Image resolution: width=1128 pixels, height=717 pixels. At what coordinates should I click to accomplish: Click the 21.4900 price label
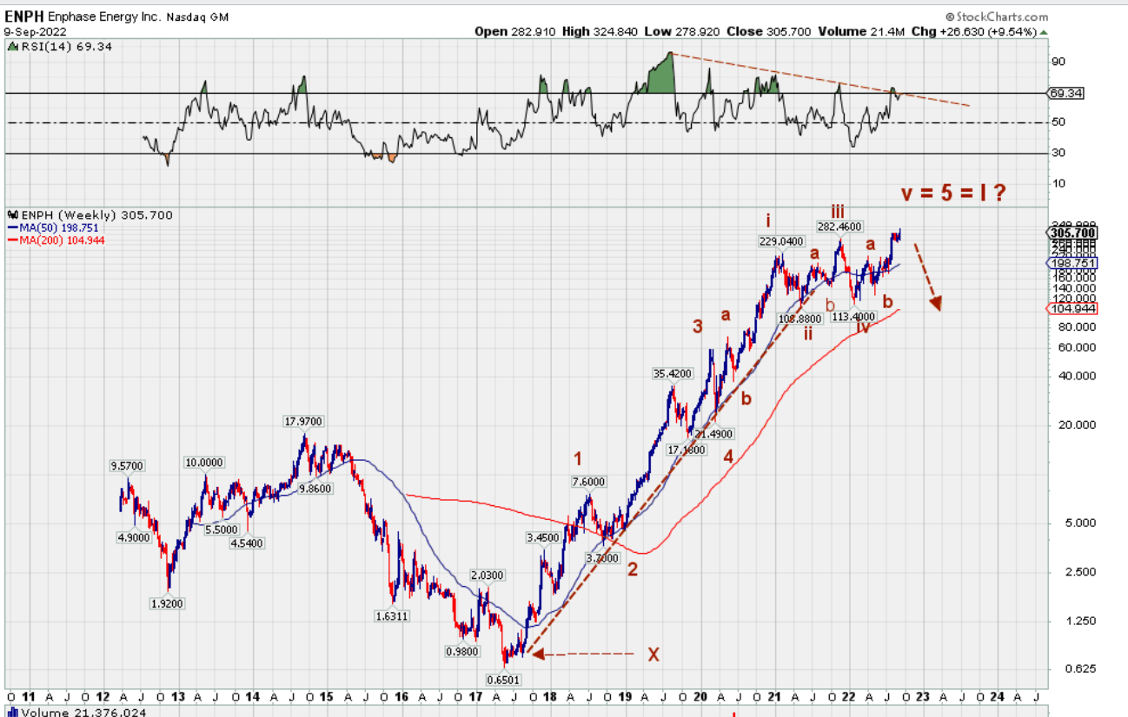pyautogui.click(x=714, y=434)
